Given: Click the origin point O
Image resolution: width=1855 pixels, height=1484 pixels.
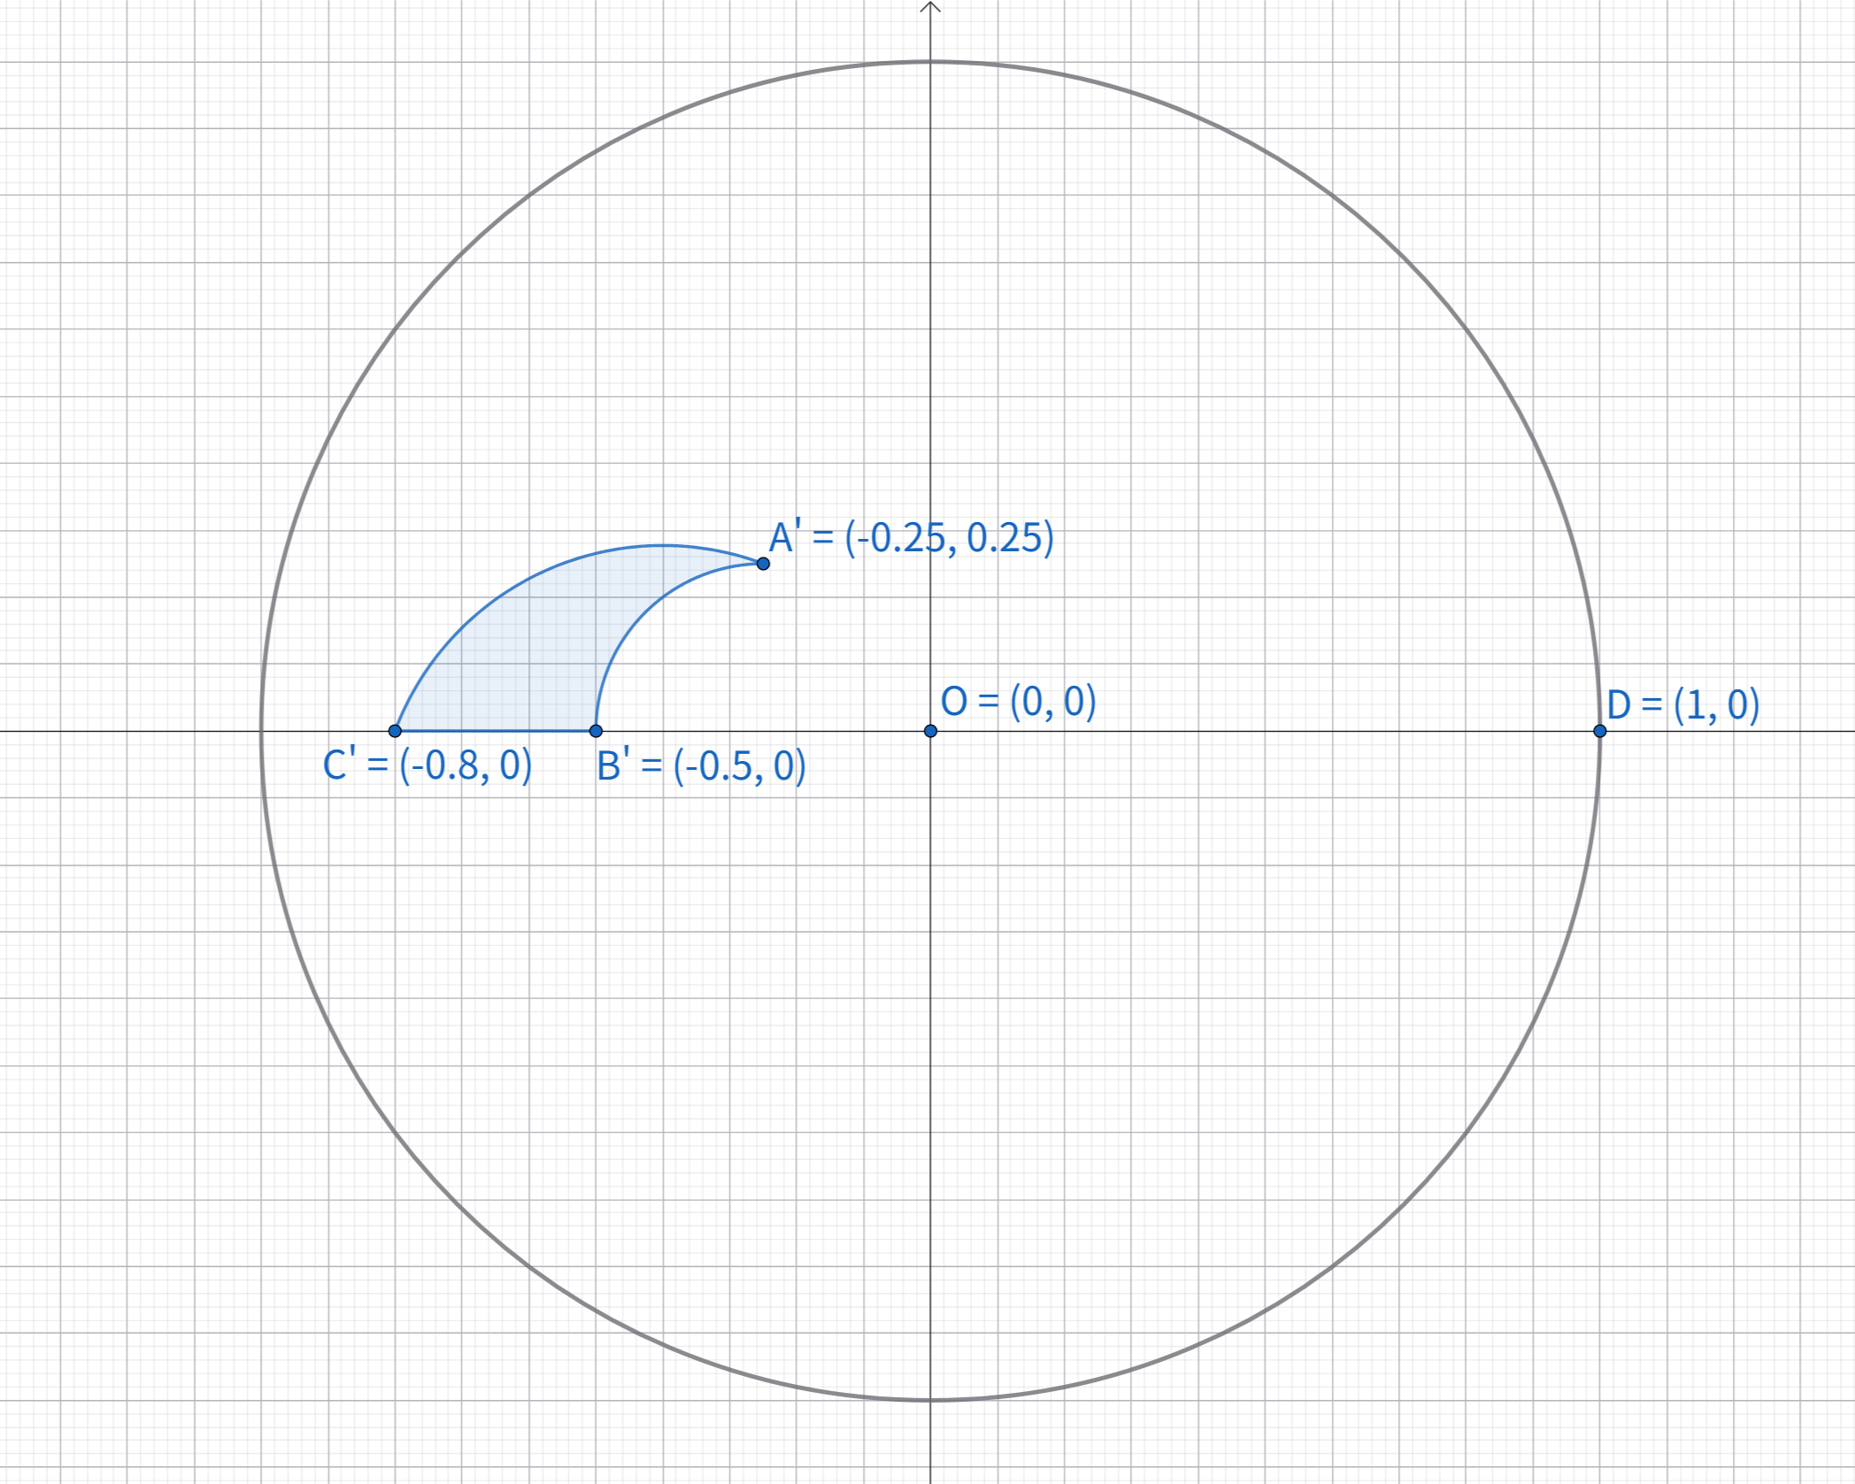Looking at the screenshot, I should (930, 731).
